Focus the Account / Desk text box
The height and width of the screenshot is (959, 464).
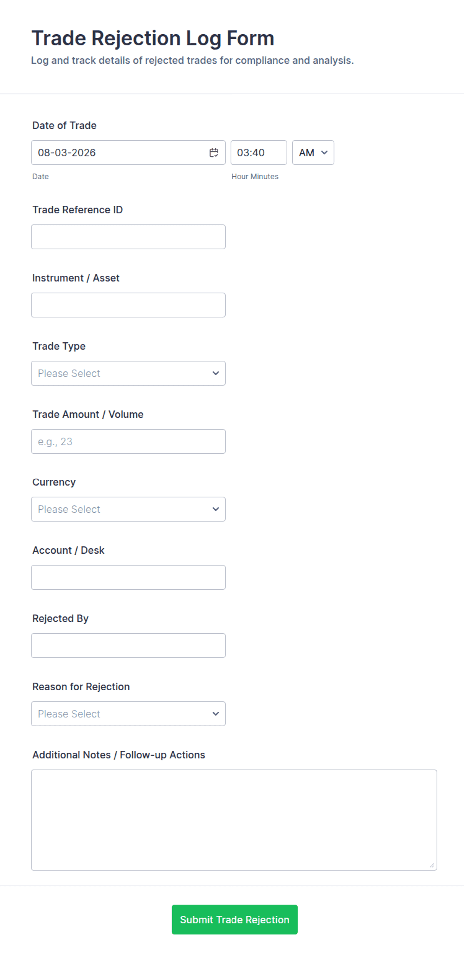click(128, 577)
